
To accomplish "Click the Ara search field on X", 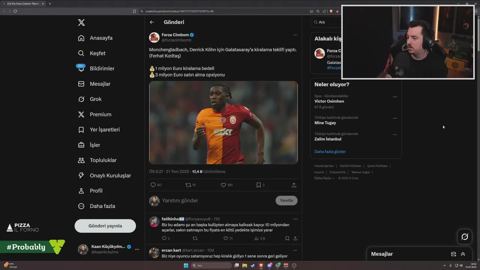I will click(x=326, y=22).
